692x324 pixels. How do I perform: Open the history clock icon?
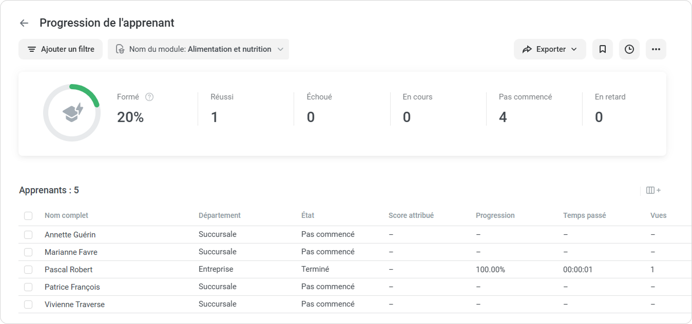(x=629, y=49)
